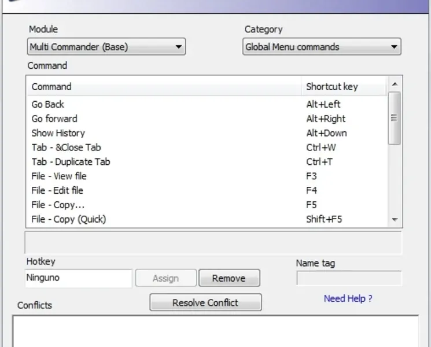Open the Need Help ? link
Image resolution: width=431 pixels, height=347 pixels.
pyautogui.click(x=348, y=298)
